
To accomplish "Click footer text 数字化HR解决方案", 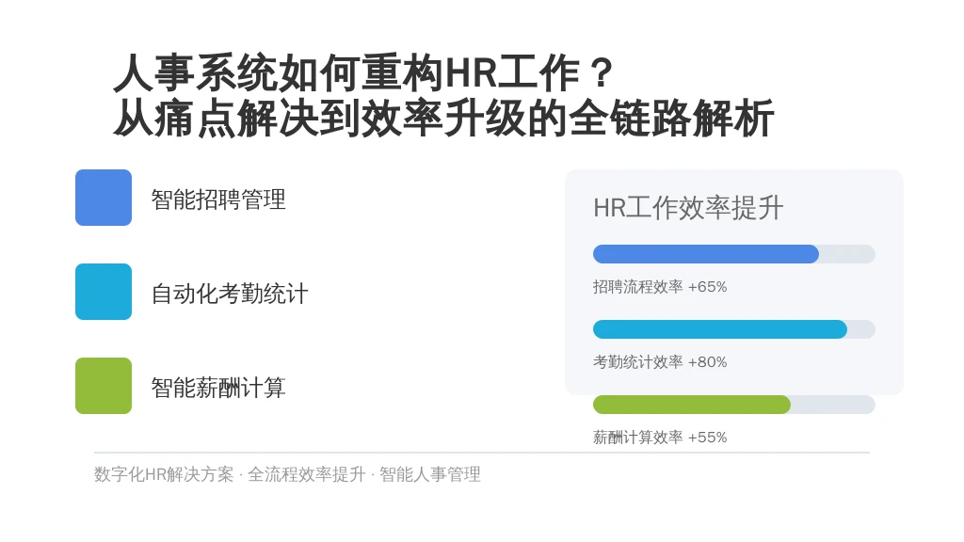I will tap(164, 474).
